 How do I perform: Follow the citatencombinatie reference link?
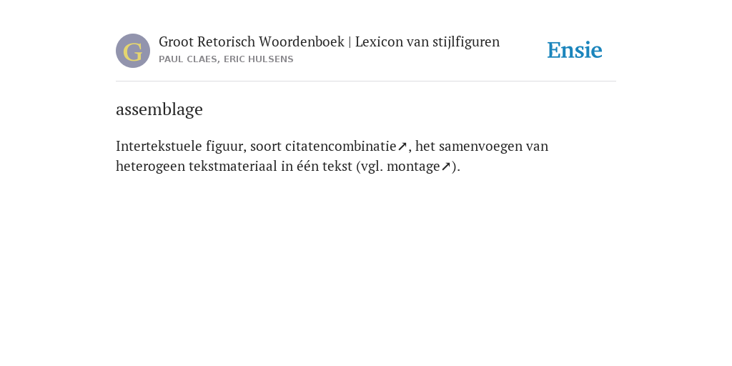click(341, 146)
